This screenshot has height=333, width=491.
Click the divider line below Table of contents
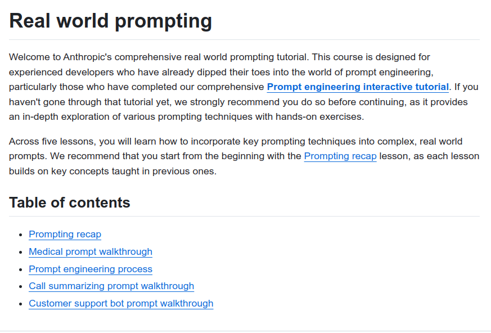[244, 217]
